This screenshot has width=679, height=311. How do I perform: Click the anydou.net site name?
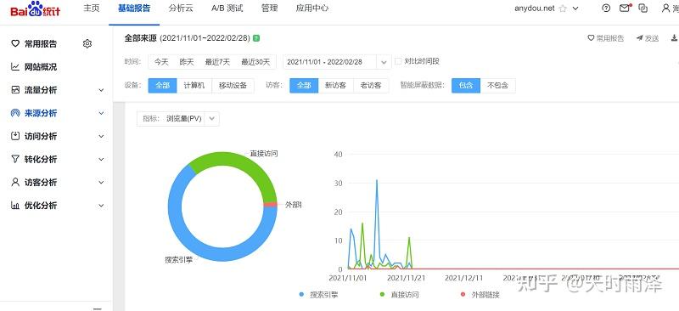[535, 8]
